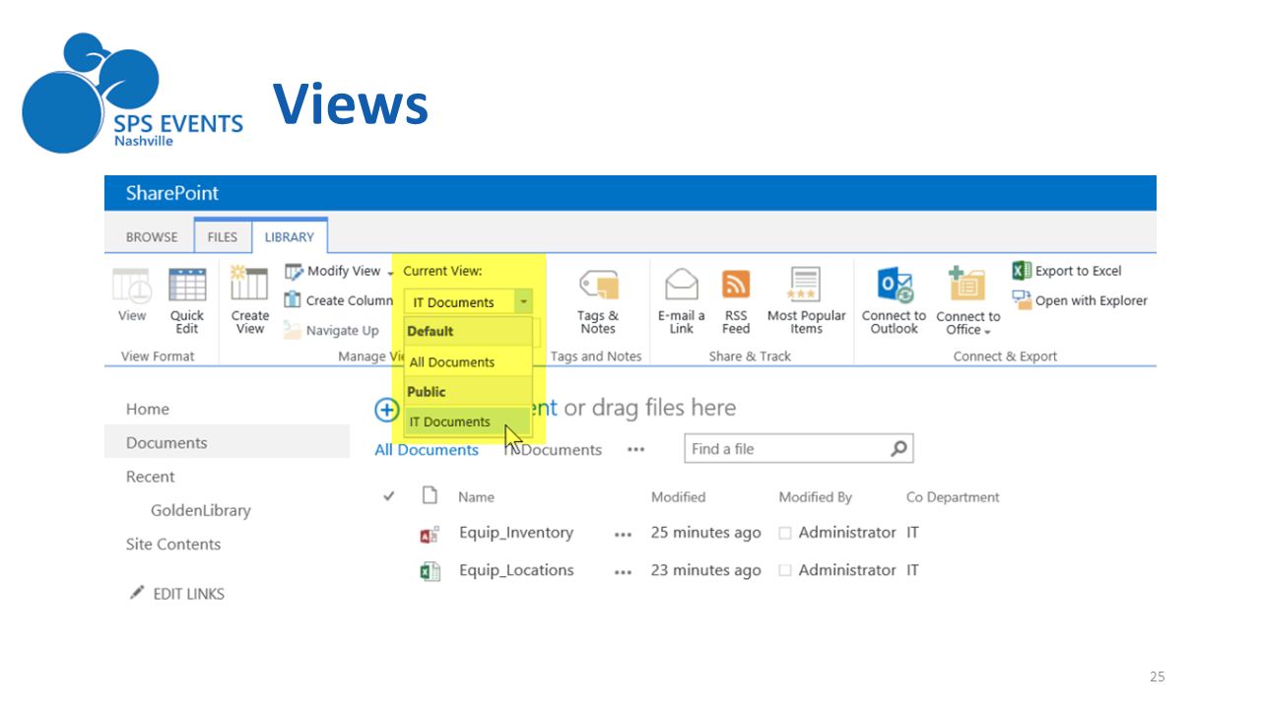Click E-mail a Link

[682, 301]
